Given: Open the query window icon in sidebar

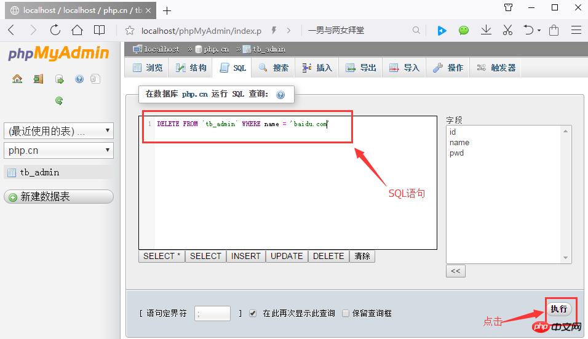Looking at the screenshot, I should coord(59,79).
